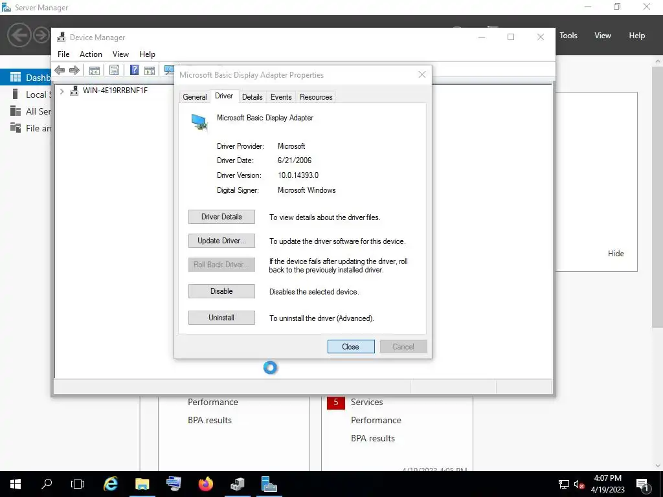
Task: Click the Local Server icon in the sidebar
Action: pyautogui.click(x=16, y=94)
